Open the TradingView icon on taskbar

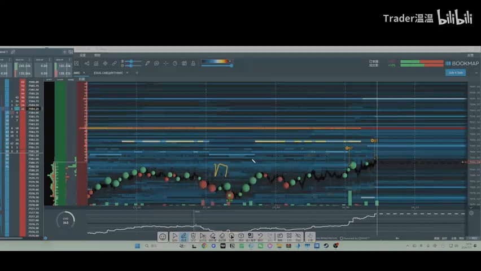(222, 246)
